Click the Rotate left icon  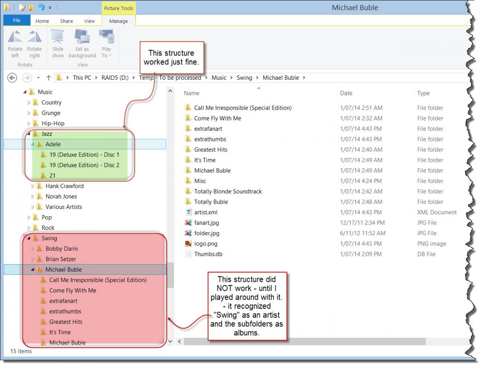coord(15,37)
